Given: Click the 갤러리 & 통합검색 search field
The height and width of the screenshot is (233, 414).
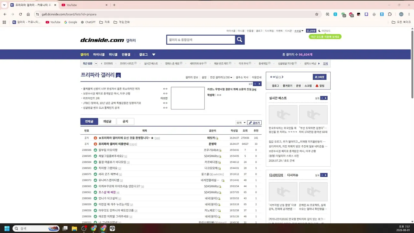Looking at the screenshot, I should coord(201,39).
